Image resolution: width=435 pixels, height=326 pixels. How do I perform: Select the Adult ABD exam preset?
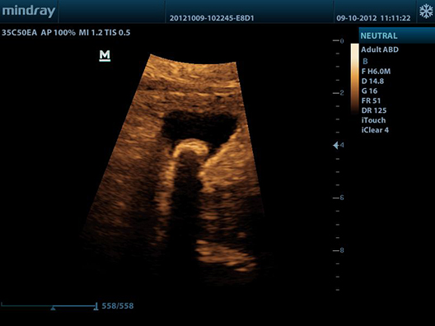(x=380, y=49)
